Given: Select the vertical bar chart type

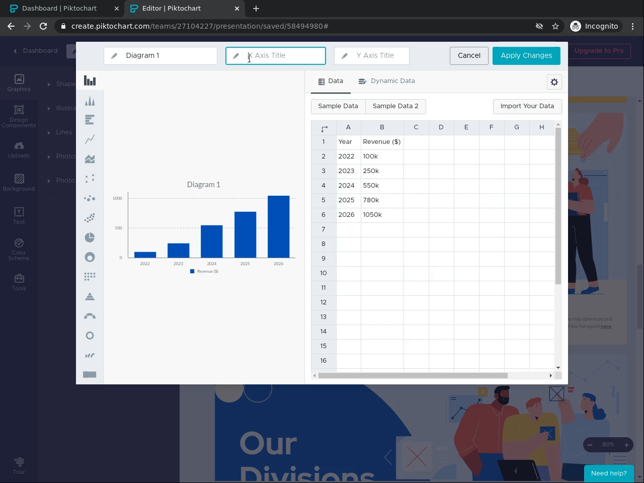Looking at the screenshot, I should point(90,80).
